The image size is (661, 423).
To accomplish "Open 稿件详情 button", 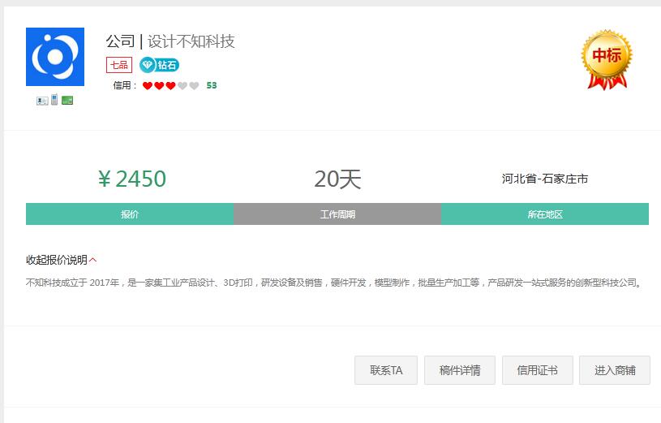I will tap(460, 370).
